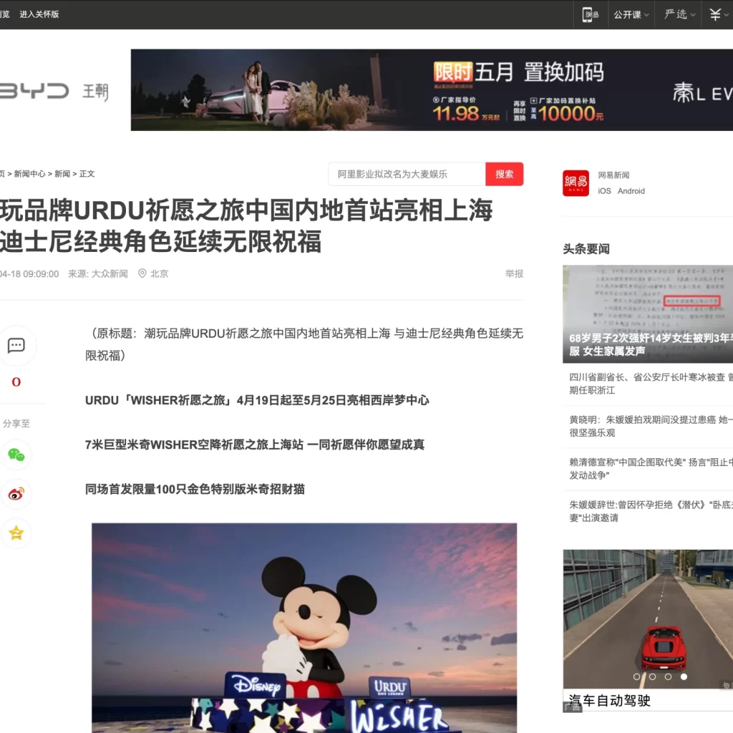Open the 黄晓明：朱媛媛 news headline
The height and width of the screenshot is (733, 733).
(651, 427)
